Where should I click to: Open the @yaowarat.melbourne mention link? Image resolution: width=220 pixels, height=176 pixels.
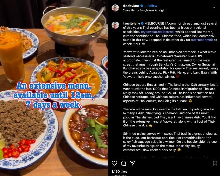click(x=157, y=32)
